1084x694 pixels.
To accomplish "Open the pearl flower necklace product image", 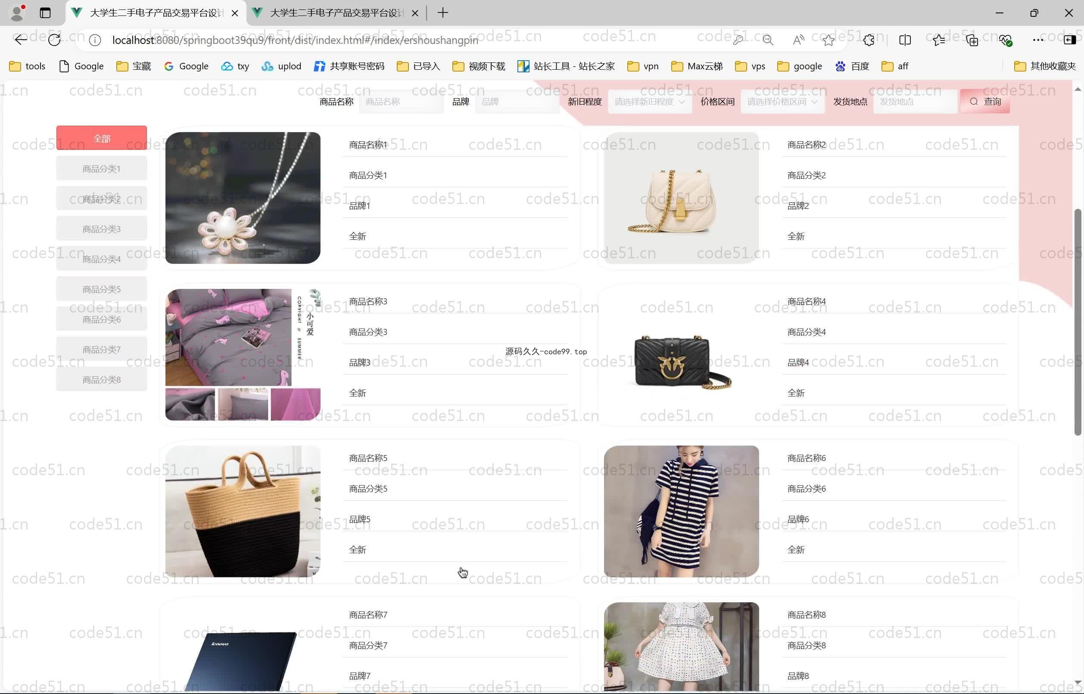I will [x=243, y=198].
